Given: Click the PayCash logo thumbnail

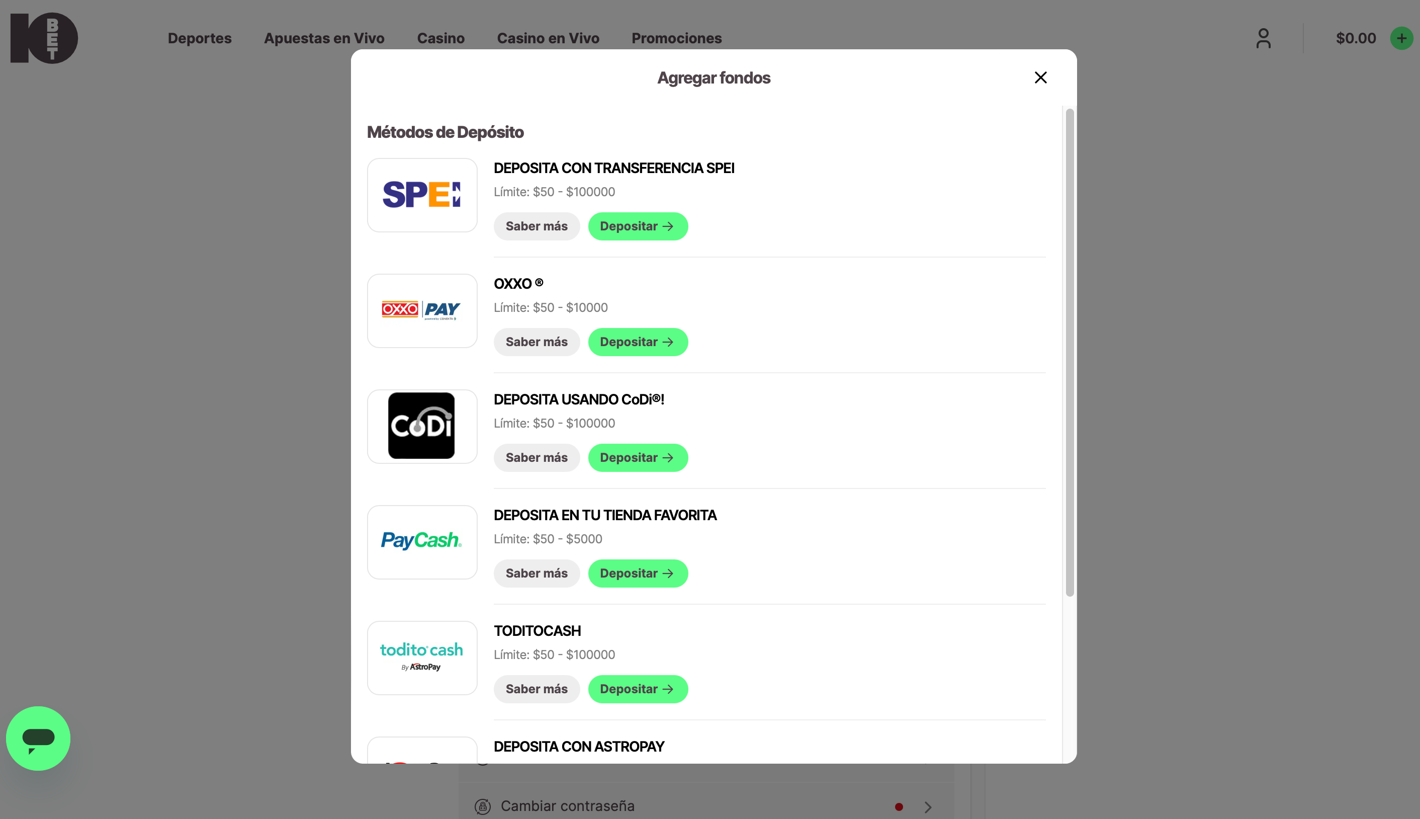Looking at the screenshot, I should [422, 542].
